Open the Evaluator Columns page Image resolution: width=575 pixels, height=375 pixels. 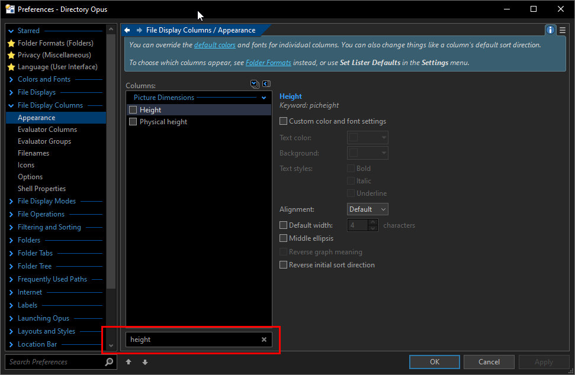(47, 130)
